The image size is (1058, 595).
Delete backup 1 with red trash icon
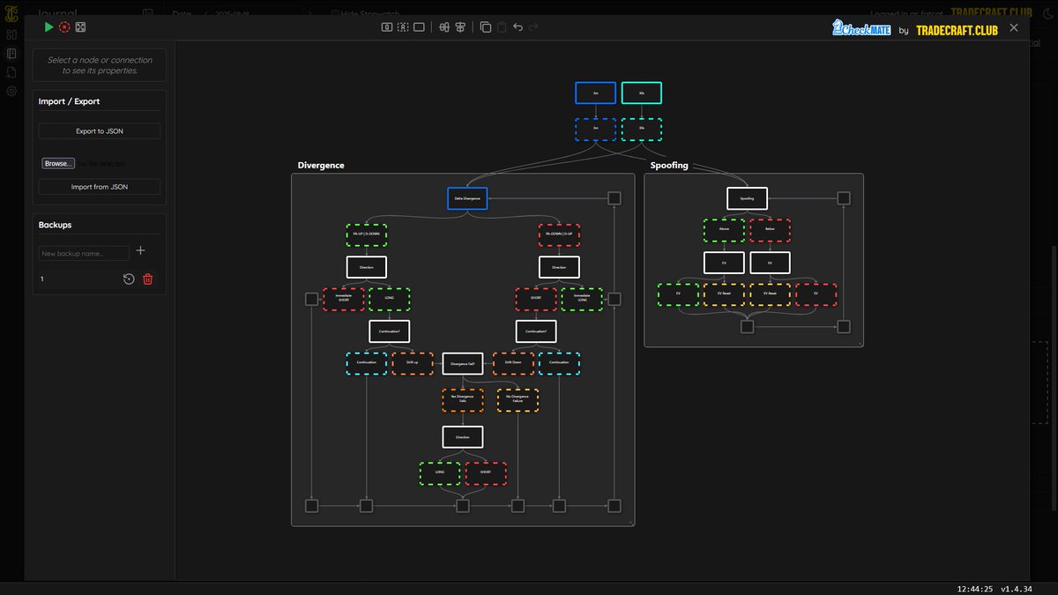coord(148,279)
